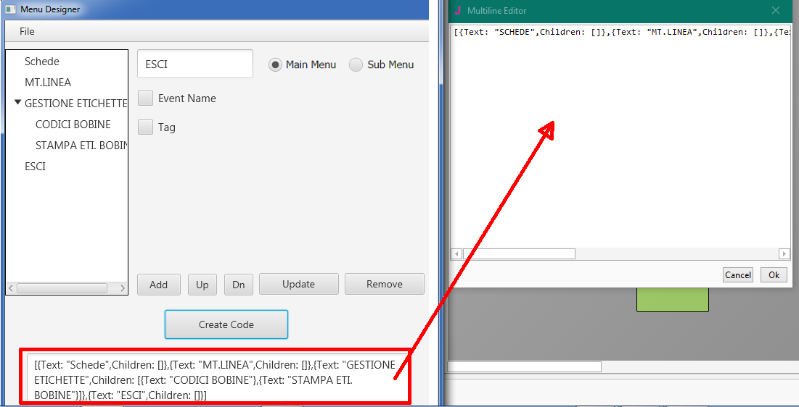Screen dimensions: 799x407
Task: Click Ok in the Multiline Editor
Action: coord(774,275)
